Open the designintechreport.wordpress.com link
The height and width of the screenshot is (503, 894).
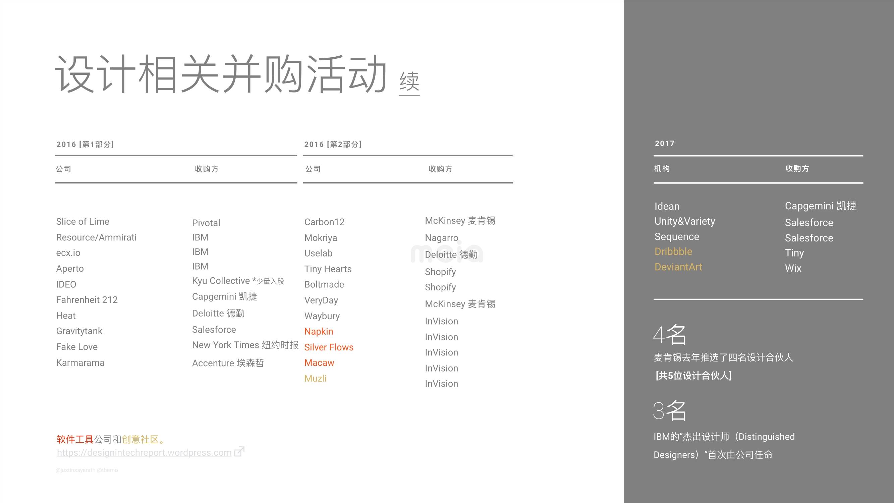click(x=144, y=453)
